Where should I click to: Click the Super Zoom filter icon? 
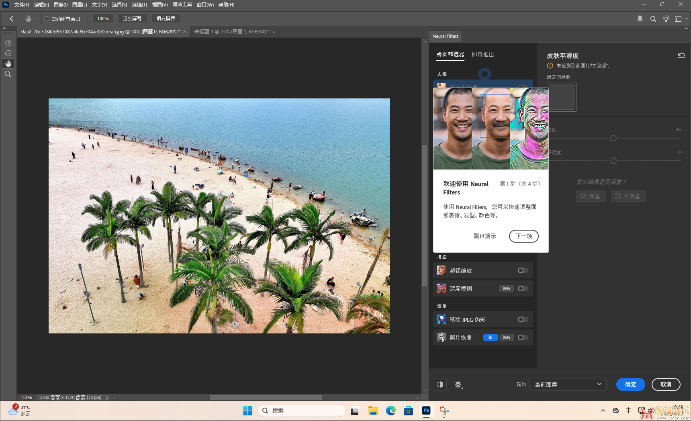click(442, 270)
